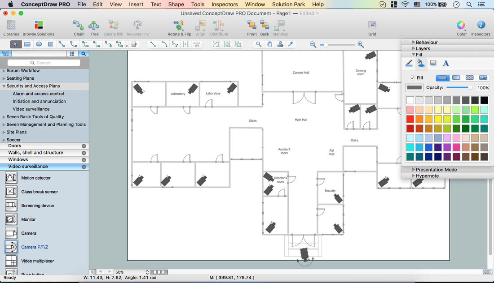Collapse the Fill section

pos(413,54)
